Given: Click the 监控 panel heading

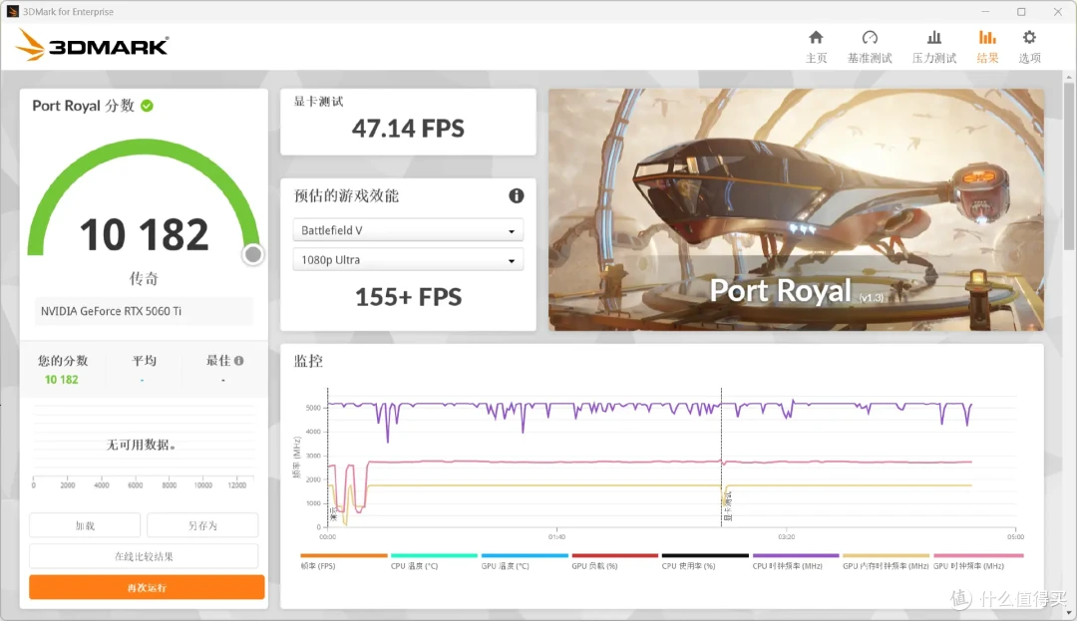Looking at the screenshot, I should pos(308,361).
